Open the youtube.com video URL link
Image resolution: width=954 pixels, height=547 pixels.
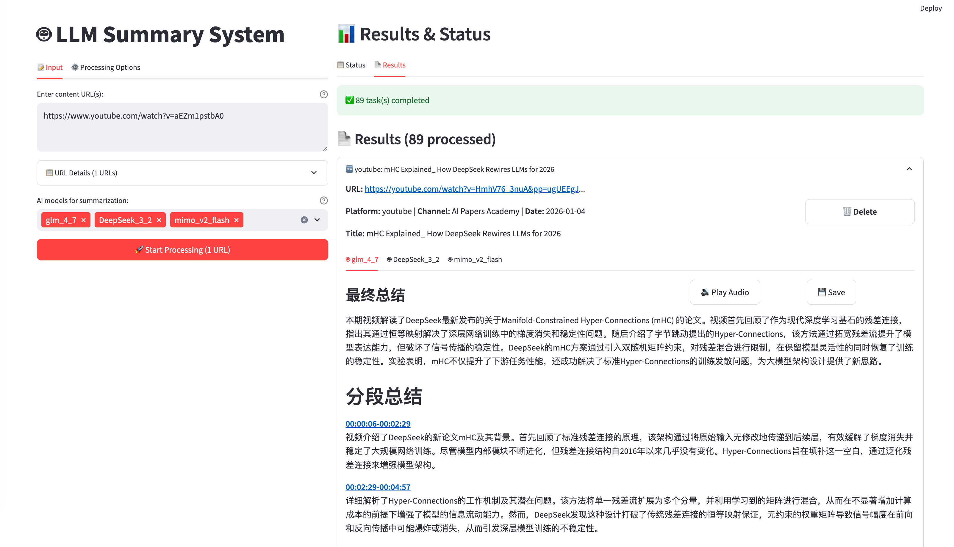[x=472, y=189]
